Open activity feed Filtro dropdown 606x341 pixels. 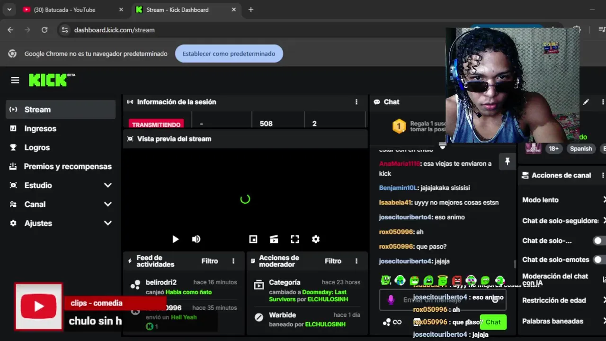[210, 261]
